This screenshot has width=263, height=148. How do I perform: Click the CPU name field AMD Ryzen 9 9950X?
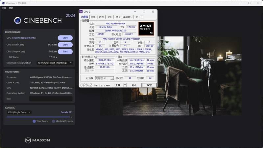point(115,24)
